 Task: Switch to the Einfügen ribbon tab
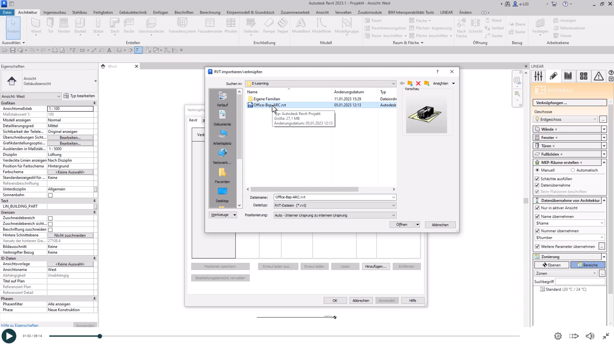161,12
